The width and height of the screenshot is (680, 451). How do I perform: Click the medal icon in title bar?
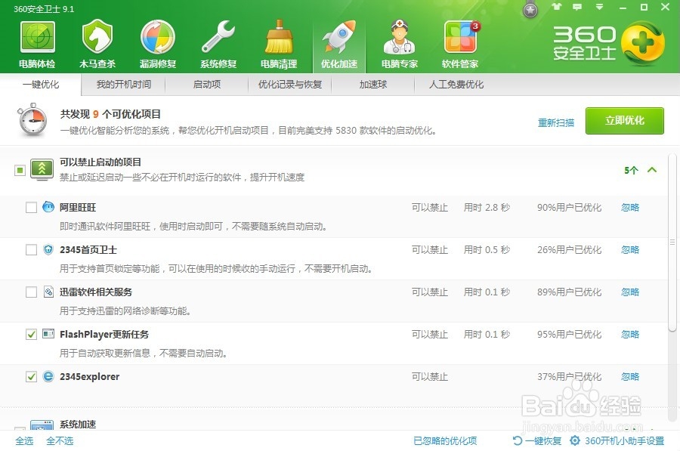pos(530,10)
